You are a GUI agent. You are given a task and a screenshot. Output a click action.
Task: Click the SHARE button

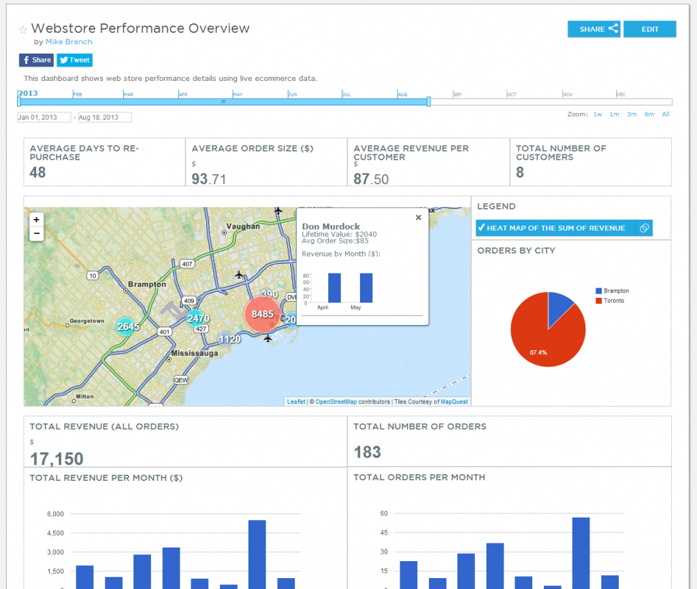[x=594, y=29]
